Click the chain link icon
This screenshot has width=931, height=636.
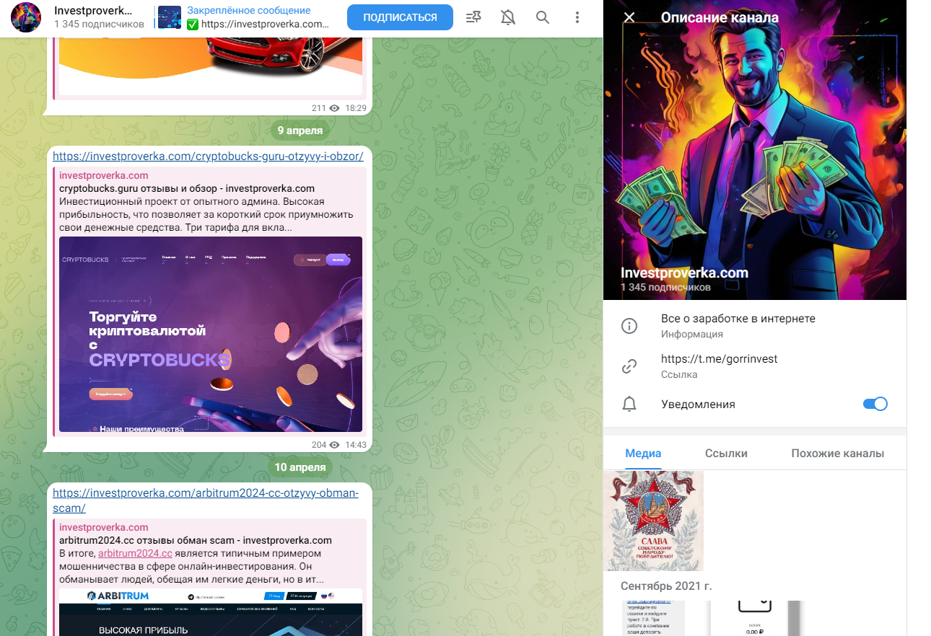tap(629, 366)
